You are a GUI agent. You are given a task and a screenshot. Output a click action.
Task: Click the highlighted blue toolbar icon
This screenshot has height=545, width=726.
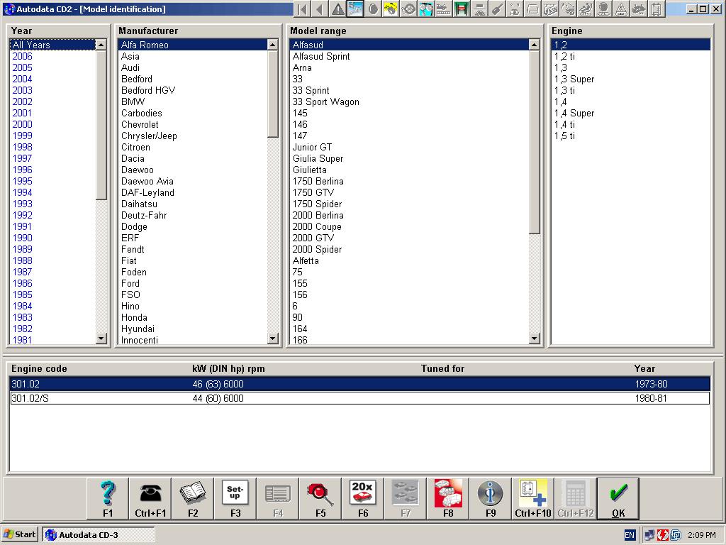[x=356, y=9]
